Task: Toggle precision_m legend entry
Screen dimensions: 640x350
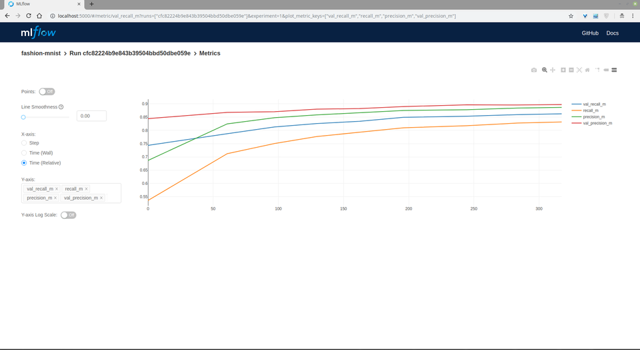Action: click(x=588, y=117)
